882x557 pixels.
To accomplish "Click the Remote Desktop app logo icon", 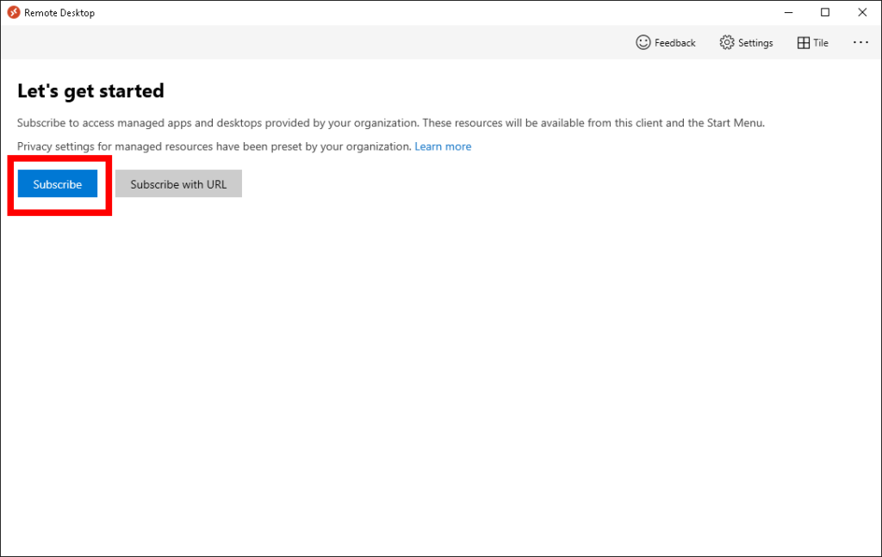I will pos(14,12).
